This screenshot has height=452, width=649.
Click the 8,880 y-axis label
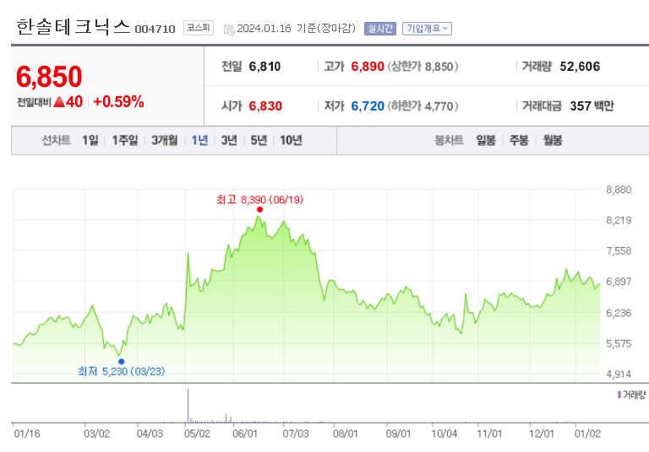coord(619,190)
